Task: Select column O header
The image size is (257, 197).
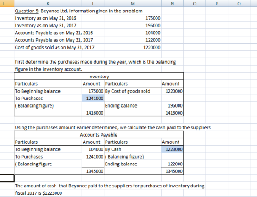Action: tap(195, 4)
